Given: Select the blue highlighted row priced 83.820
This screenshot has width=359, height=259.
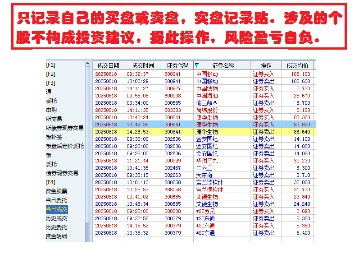Looking at the screenshot, I should tap(204, 125).
